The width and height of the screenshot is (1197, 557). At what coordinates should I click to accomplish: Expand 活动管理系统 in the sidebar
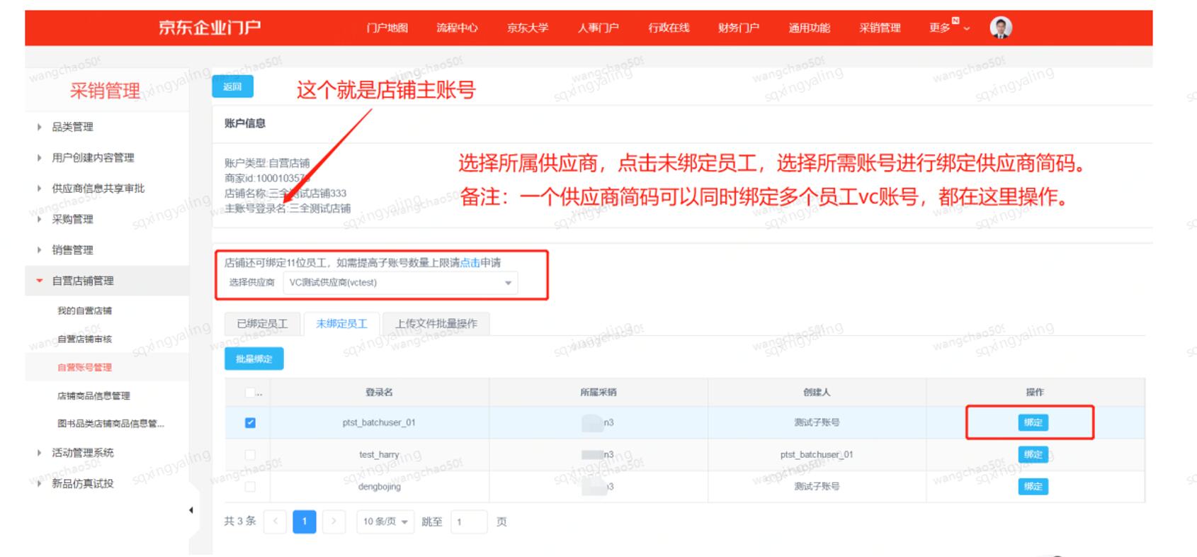click(x=82, y=452)
